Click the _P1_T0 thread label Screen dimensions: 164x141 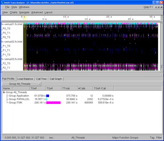coord(6,46)
